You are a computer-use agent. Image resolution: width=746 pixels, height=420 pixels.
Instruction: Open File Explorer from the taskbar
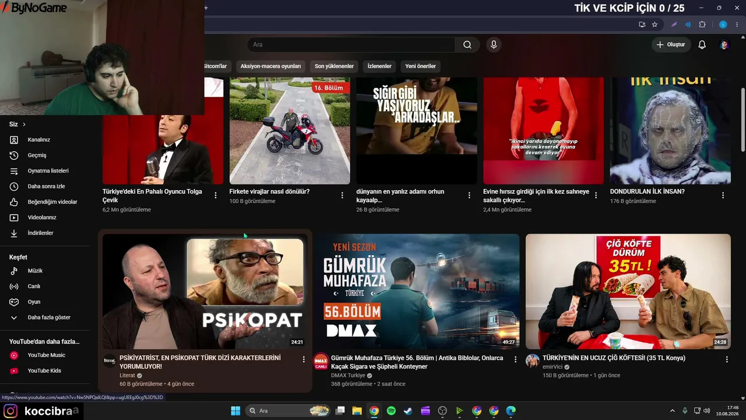point(357,411)
